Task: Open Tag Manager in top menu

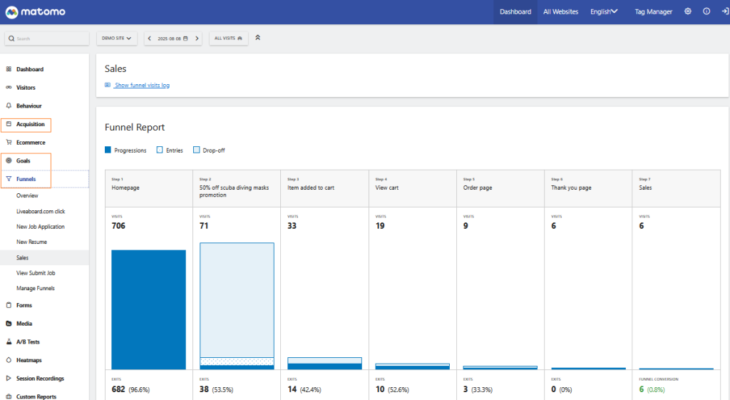Action: click(653, 12)
